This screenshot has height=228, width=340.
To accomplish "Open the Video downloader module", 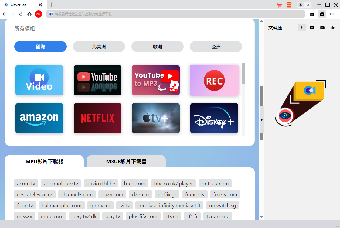I will [39, 80].
